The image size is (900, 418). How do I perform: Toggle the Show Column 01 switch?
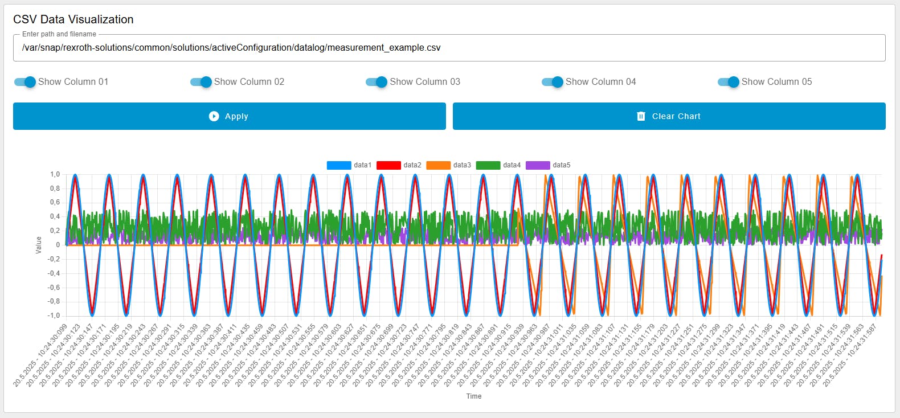(25, 82)
